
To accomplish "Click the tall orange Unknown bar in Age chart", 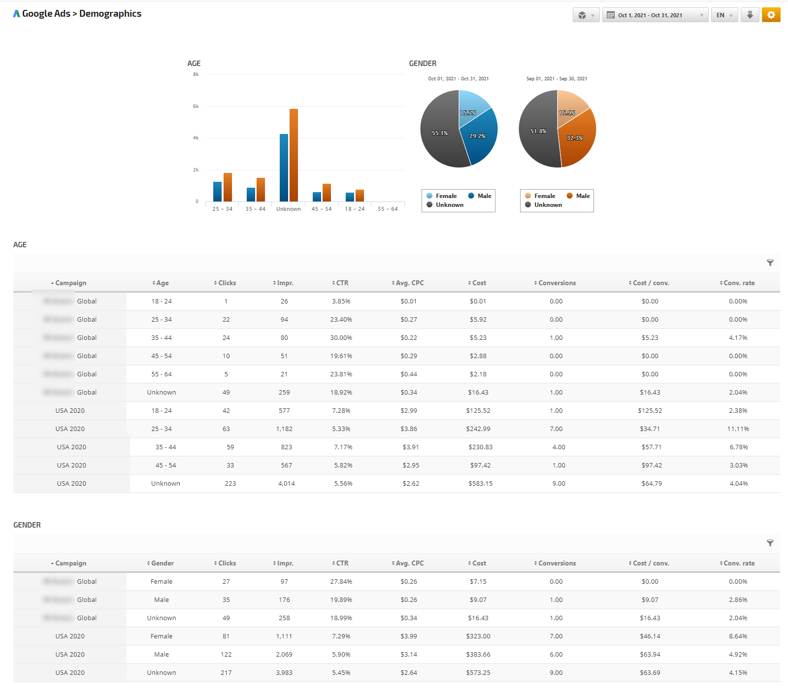I will (x=294, y=155).
